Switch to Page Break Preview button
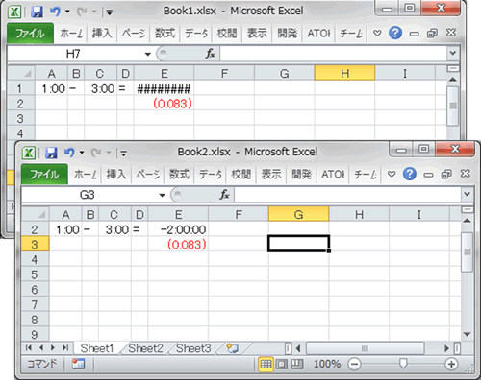Viewport: 481px width, 380px height. tap(297, 364)
